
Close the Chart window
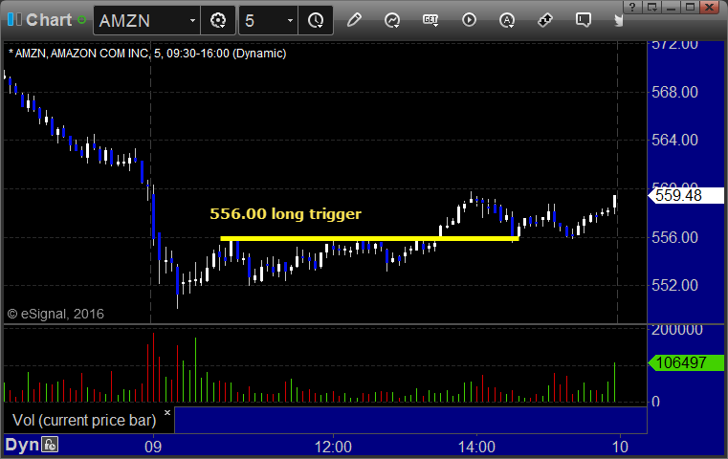(710, 7)
